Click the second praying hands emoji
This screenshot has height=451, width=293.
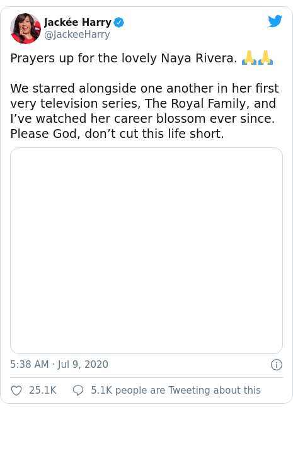tap(265, 58)
